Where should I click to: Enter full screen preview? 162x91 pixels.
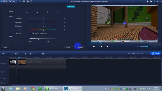click(160, 47)
